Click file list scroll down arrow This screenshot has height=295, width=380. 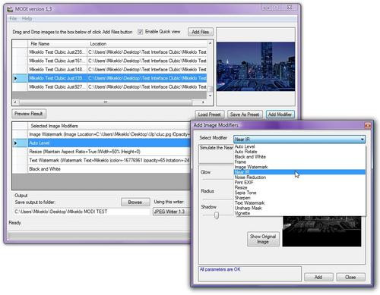click(x=210, y=96)
